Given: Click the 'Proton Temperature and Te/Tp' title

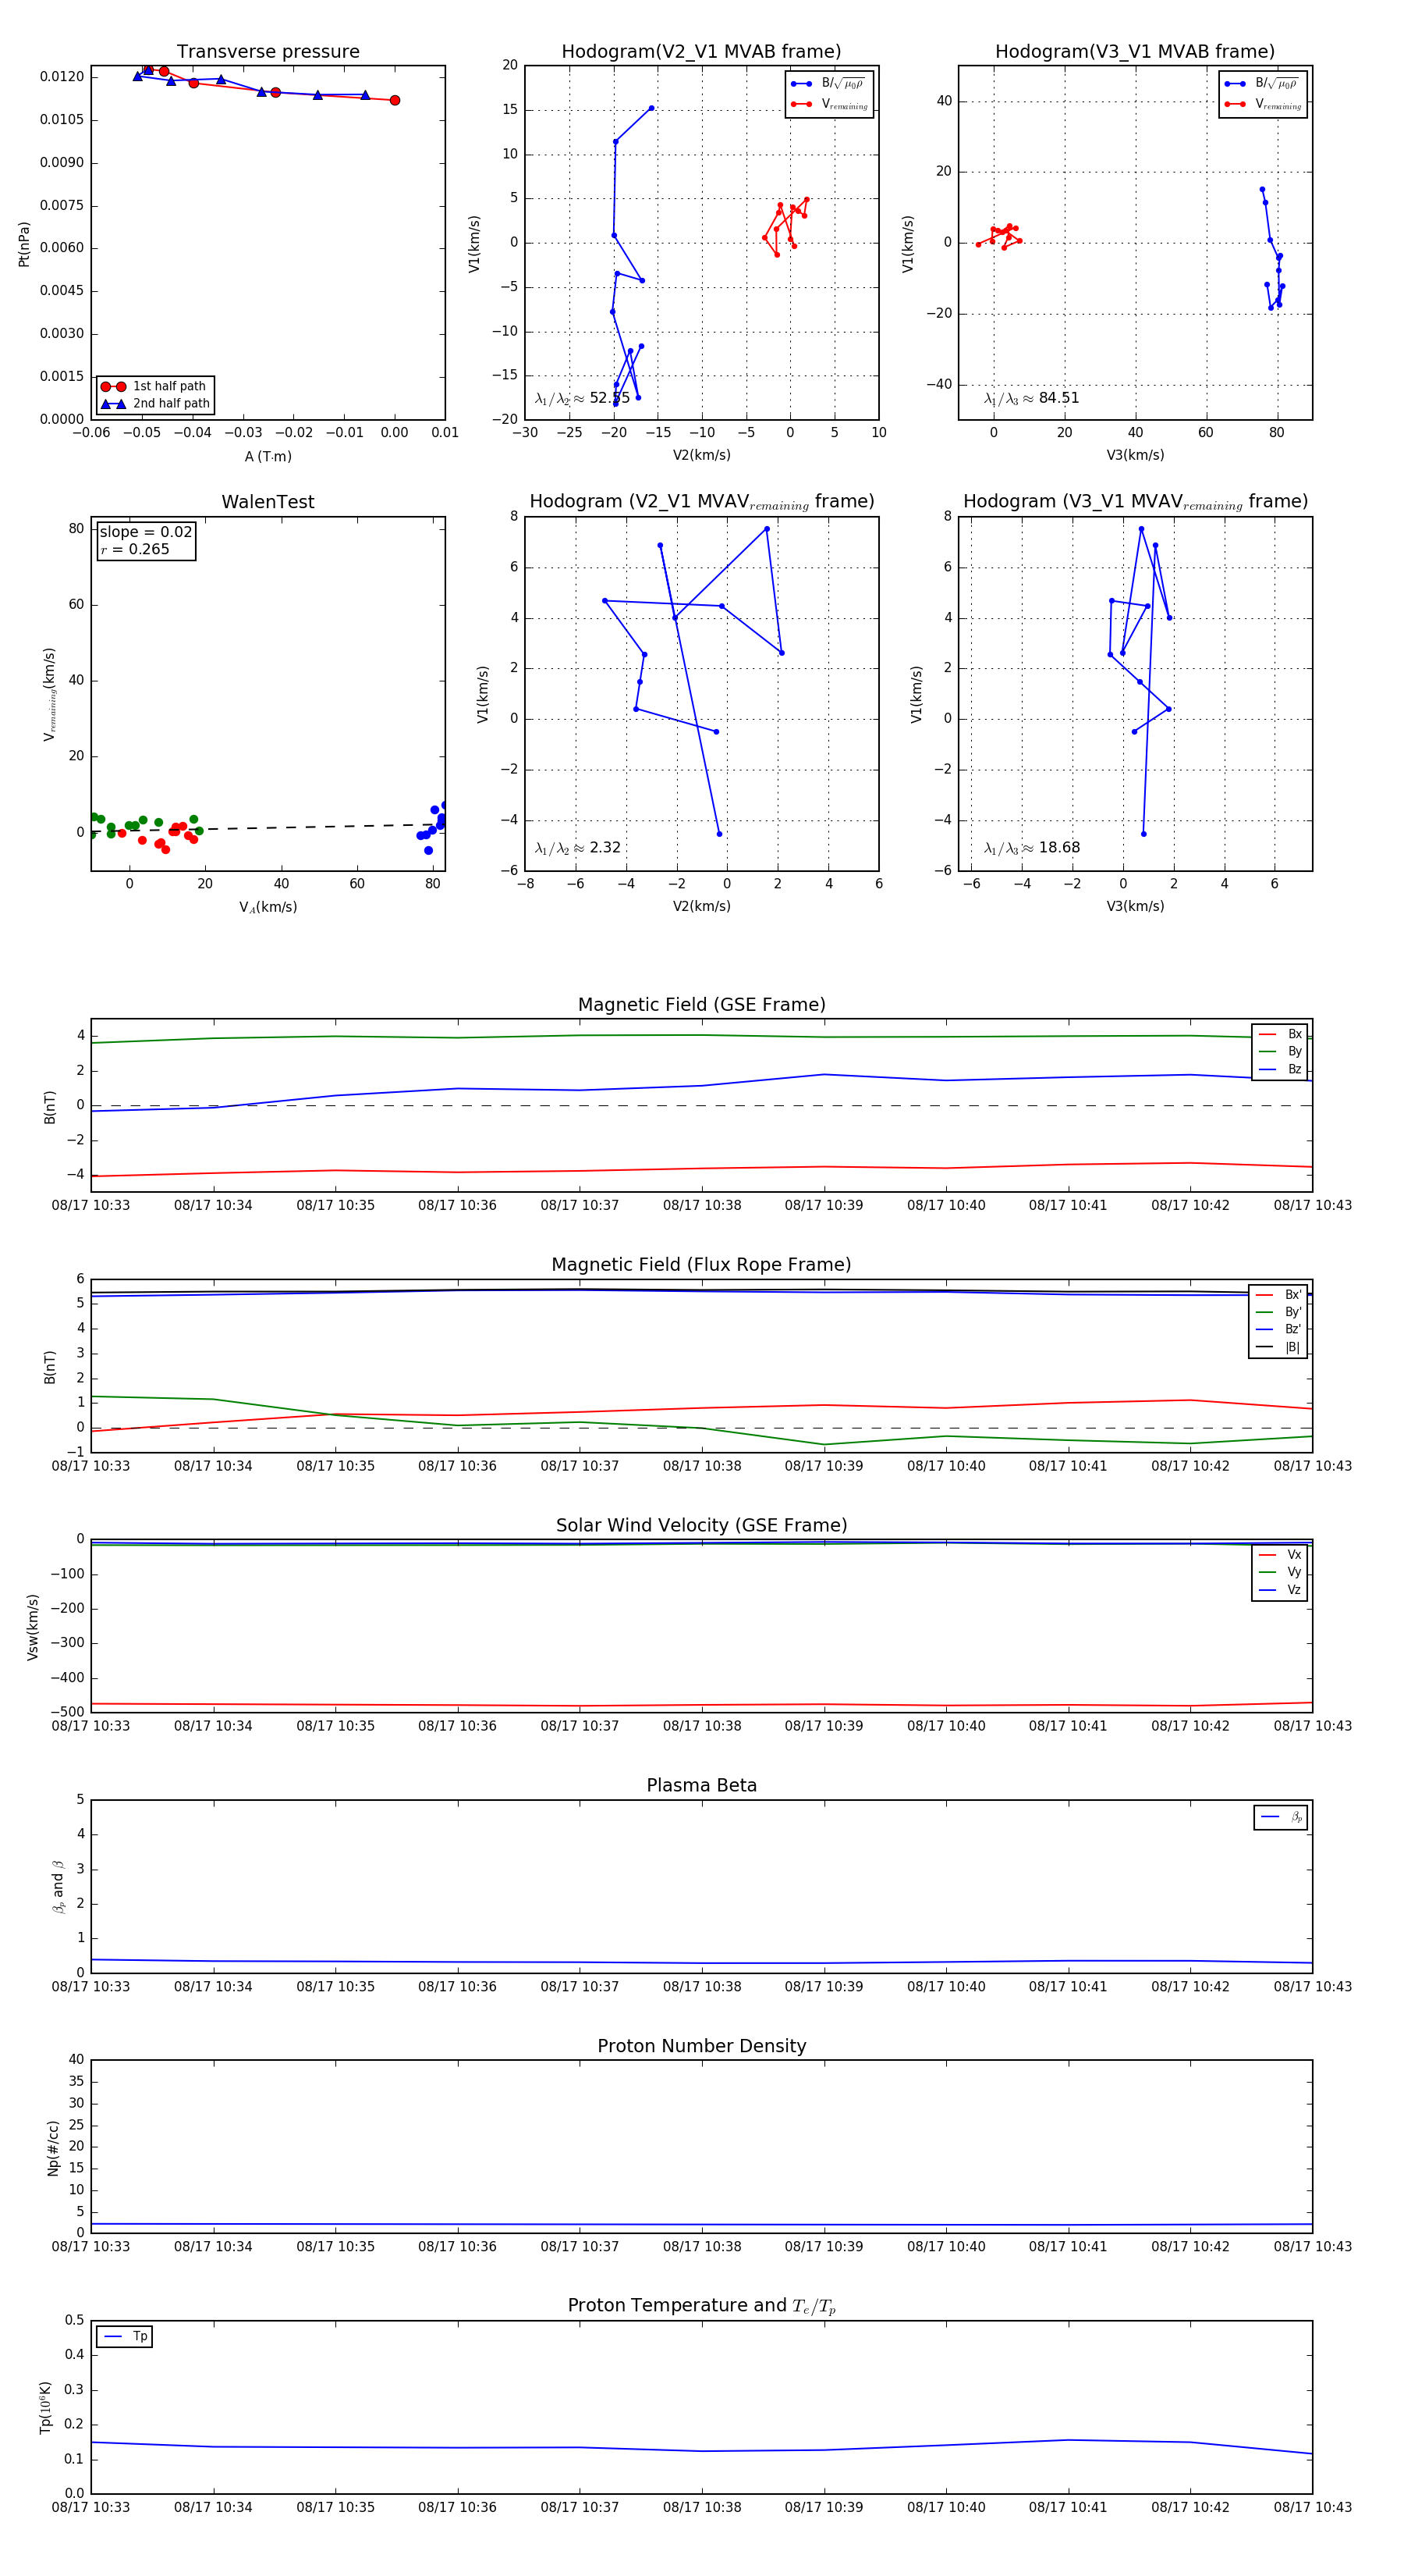Looking at the screenshot, I should click(x=701, y=2306).
